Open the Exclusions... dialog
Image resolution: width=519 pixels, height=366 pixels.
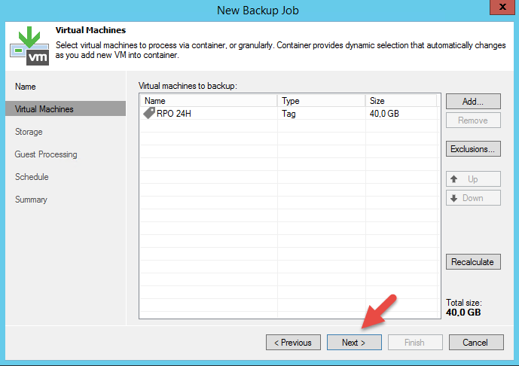(473, 149)
